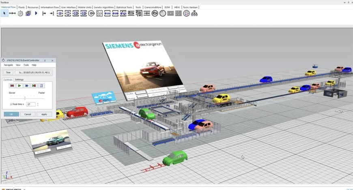Click the simulation time display field
This screenshot has width=353, height=190.
(33, 73)
